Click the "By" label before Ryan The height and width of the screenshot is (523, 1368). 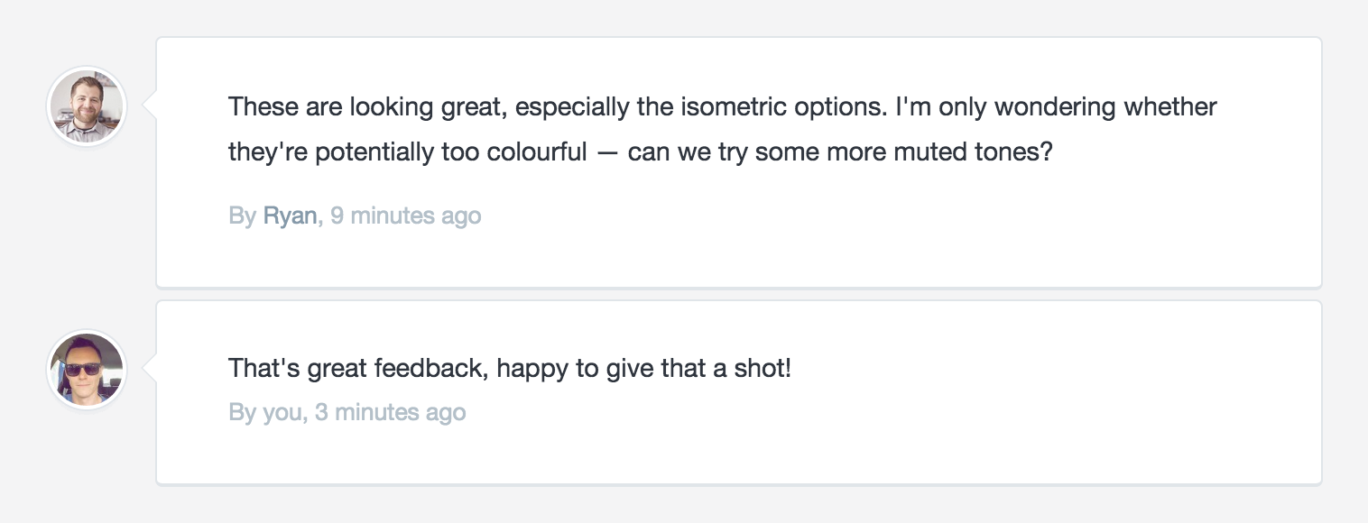pyautogui.click(x=242, y=216)
